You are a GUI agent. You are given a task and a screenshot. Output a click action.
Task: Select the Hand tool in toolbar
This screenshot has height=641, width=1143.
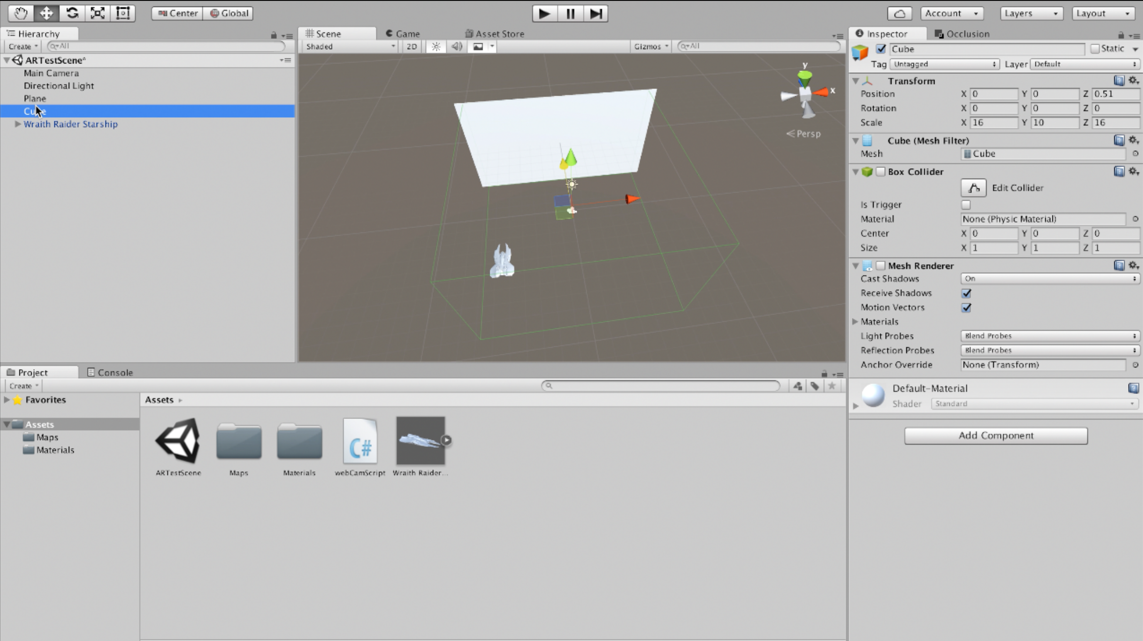click(20, 13)
